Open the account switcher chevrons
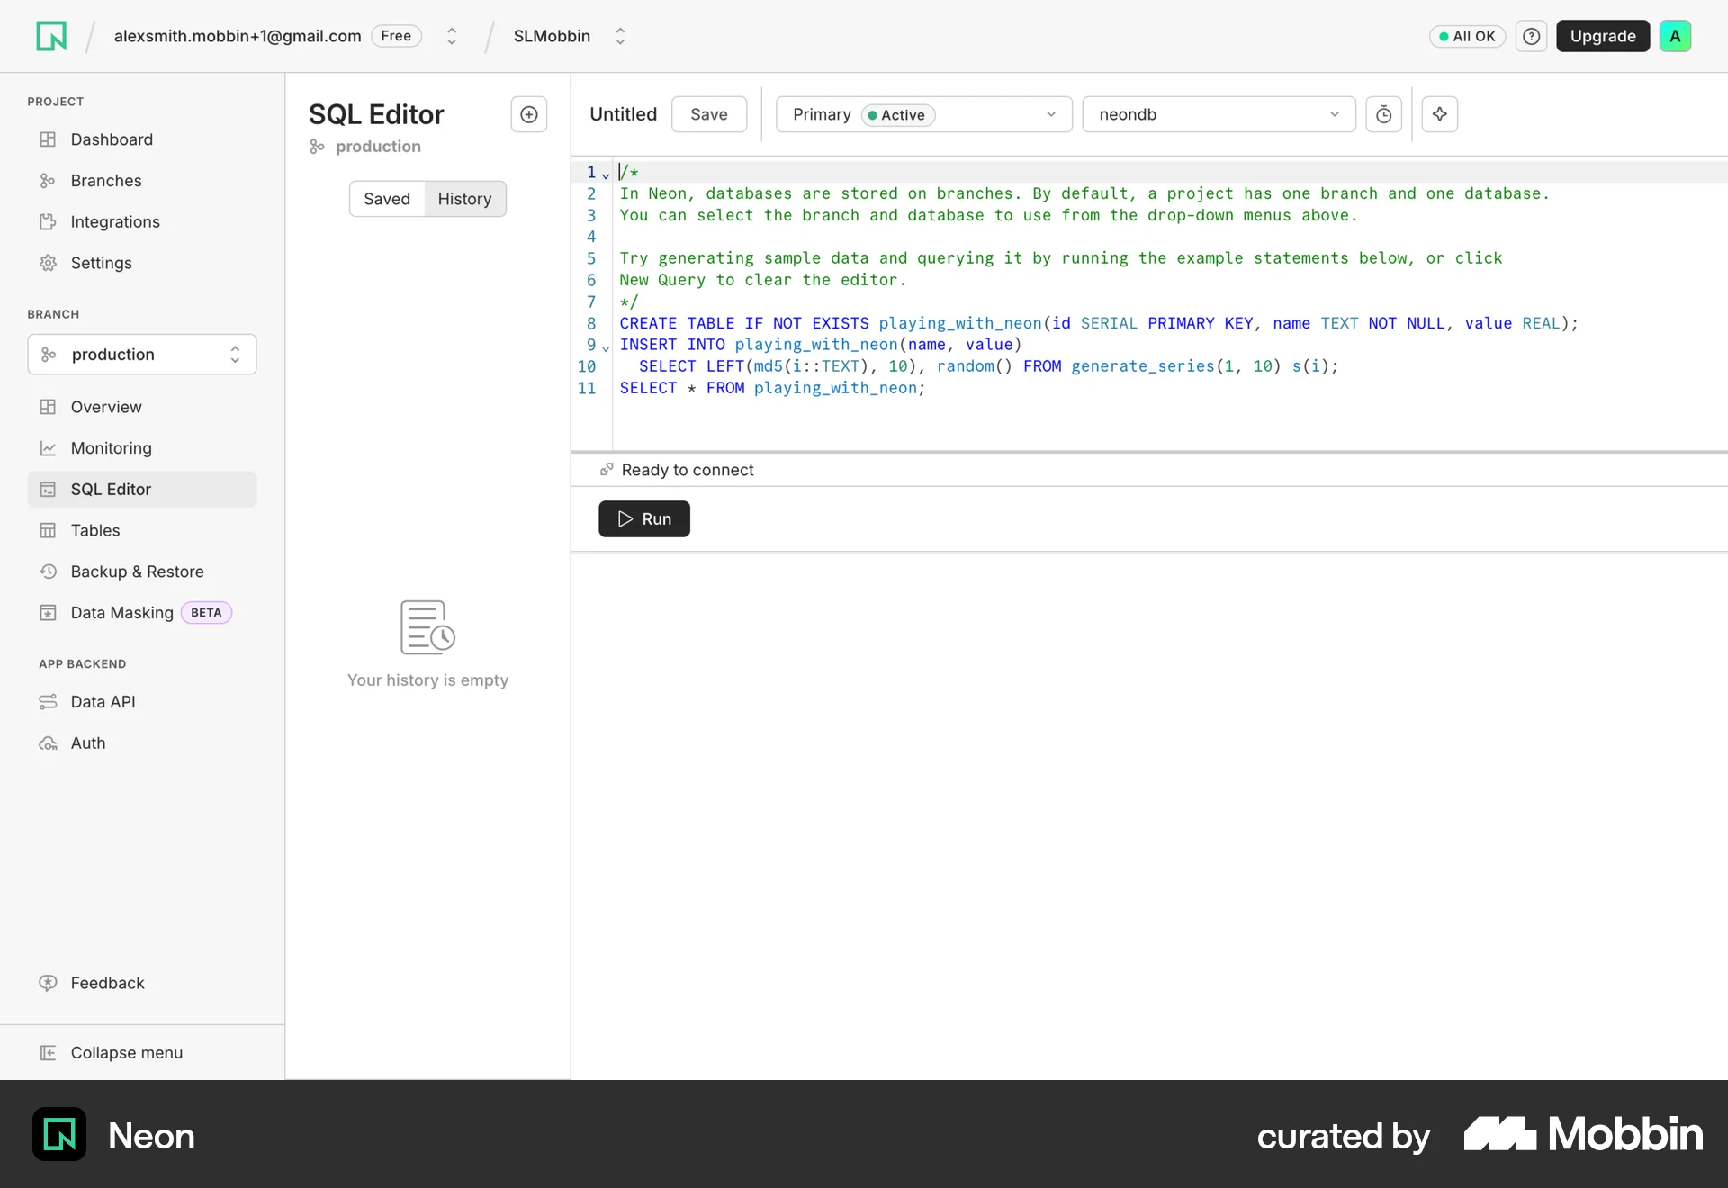 (x=452, y=36)
